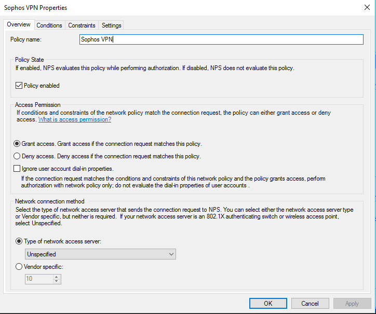Screen dimensions: 376x314
Task: Switch to the Overview tab
Action: pos(19,25)
